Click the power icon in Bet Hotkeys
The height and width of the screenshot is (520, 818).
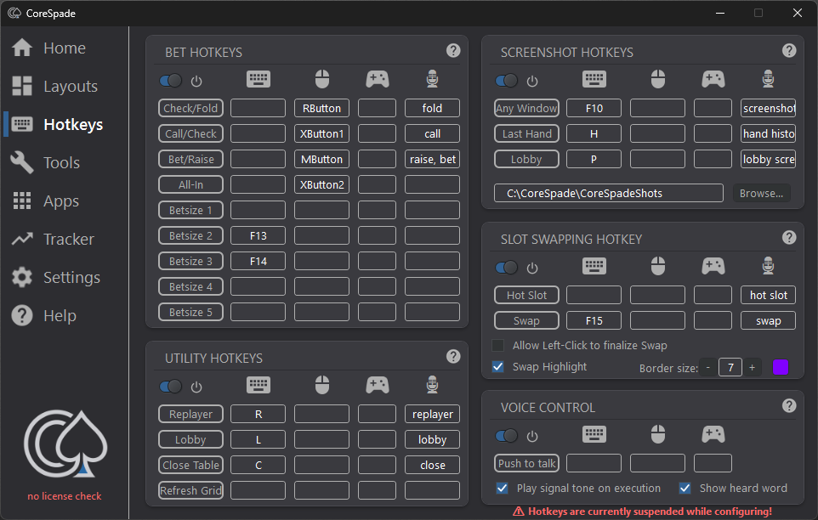196,82
